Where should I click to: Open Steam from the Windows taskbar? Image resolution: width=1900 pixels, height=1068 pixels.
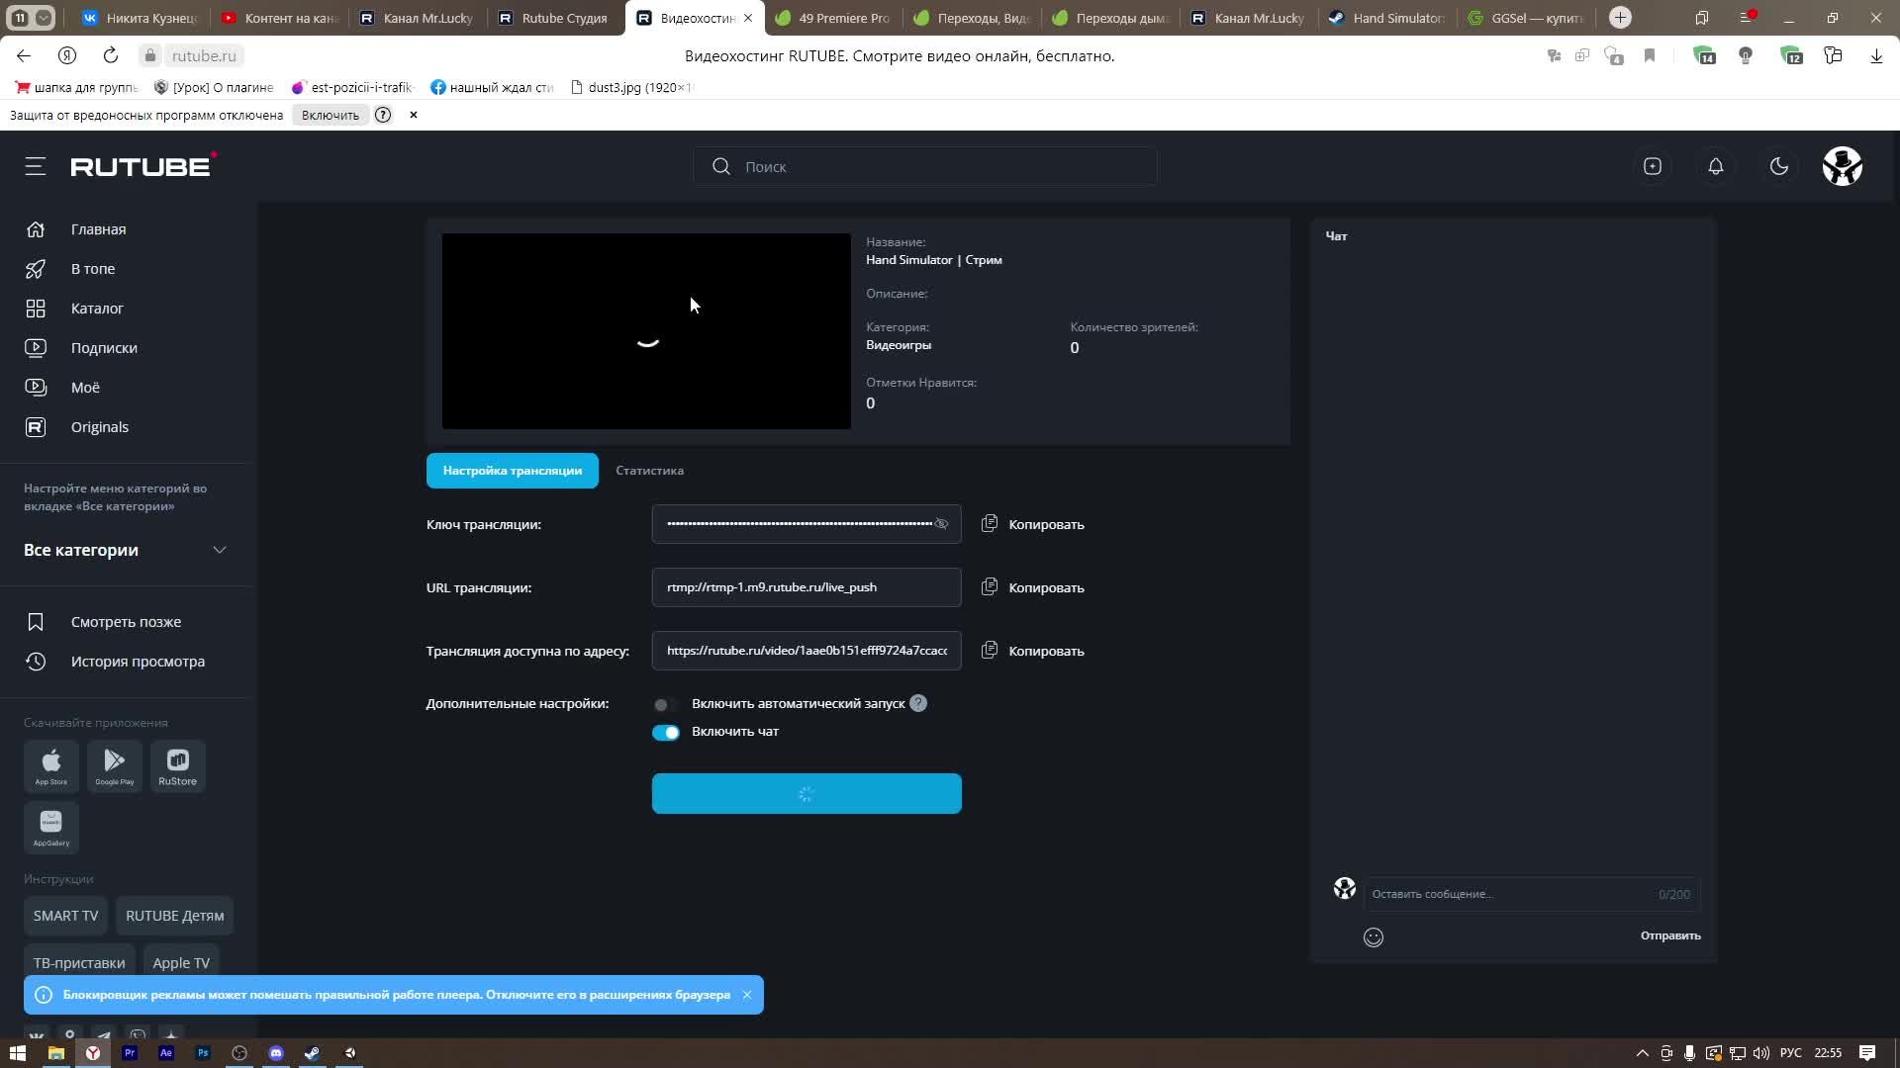[x=313, y=1053]
